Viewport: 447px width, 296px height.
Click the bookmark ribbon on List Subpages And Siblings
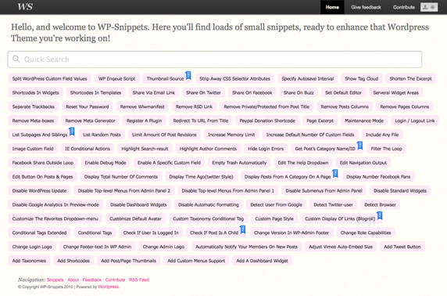coord(72,132)
